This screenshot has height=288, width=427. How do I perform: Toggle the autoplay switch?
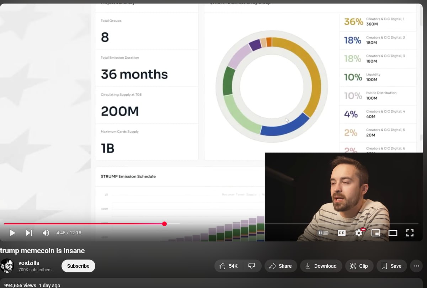pyautogui.click(x=323, y=233)
